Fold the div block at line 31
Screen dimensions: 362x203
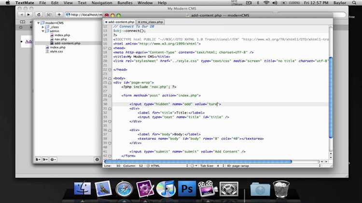coord(110,108)
